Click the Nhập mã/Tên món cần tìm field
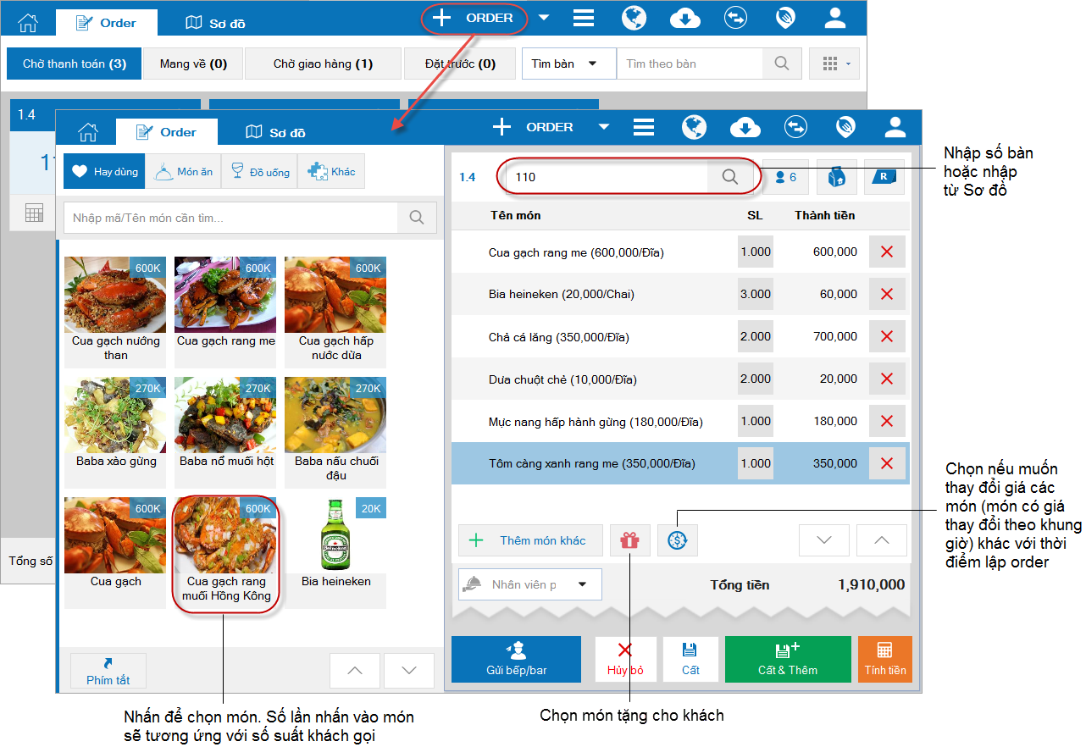This screenshot has width=1086, height=747. (231, 218)
